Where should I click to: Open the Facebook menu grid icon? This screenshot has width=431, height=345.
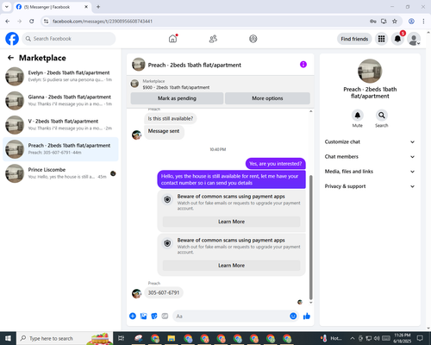(x=381, y=39)
